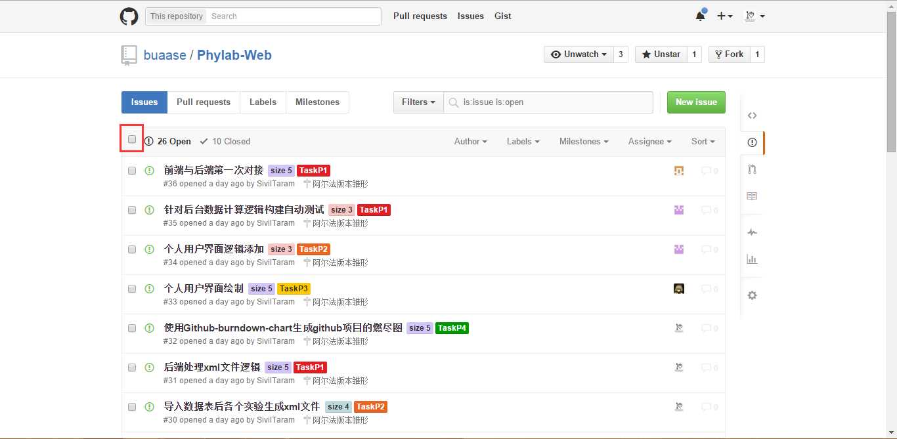
Task: Click the open-issue icon on issue #33
Action: pos(149,289)
